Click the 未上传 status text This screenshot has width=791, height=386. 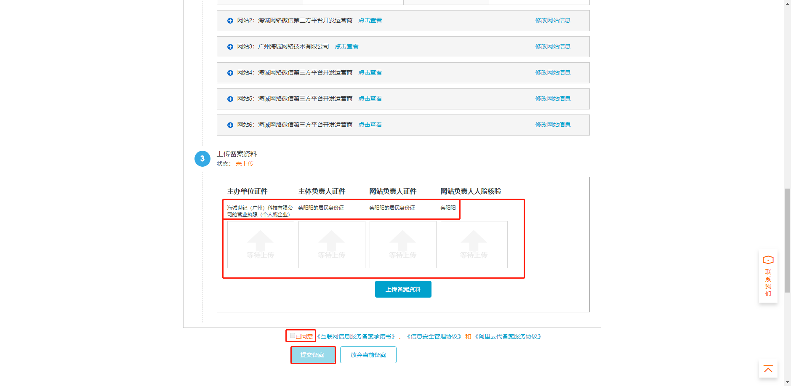click(x=245, y=164)
